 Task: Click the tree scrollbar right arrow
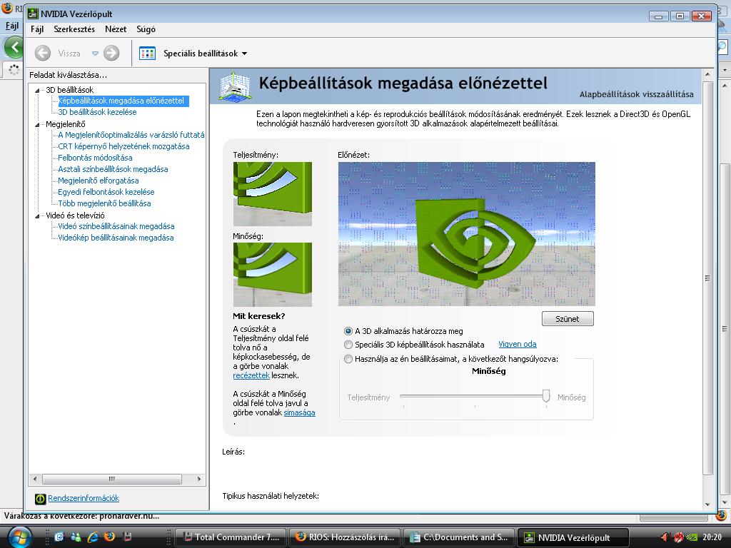[x=199, y=479]
